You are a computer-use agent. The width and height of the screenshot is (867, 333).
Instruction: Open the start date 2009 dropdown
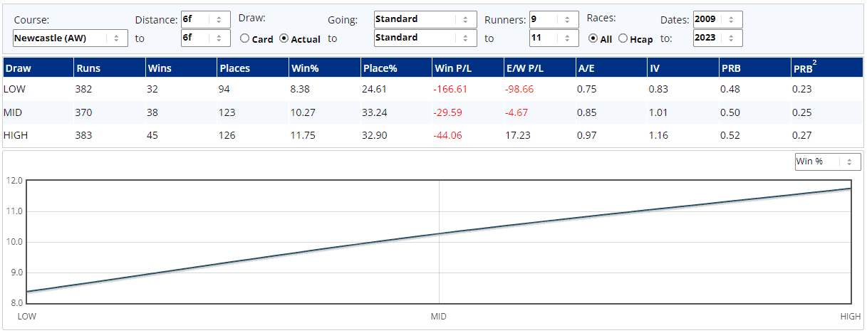(x=717, y=19)
